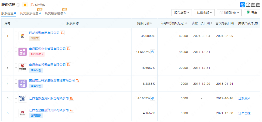Click equity structure icon next to 南昌市政投资集团有限公司
262x122 pixels.
(x=68, y=65)
